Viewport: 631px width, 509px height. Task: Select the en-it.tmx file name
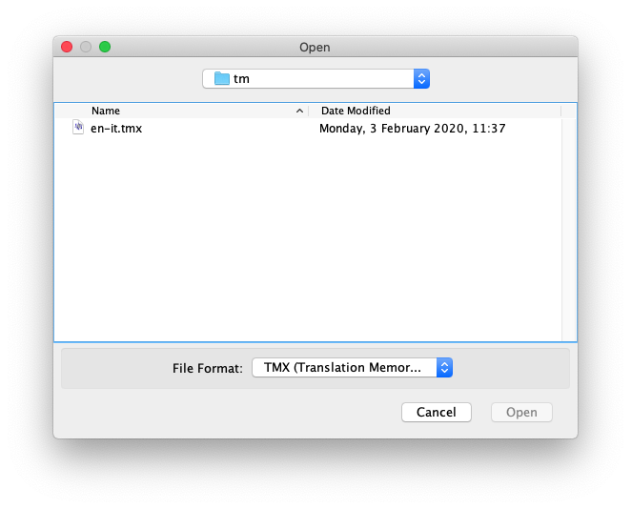click(x=116, y=128)
